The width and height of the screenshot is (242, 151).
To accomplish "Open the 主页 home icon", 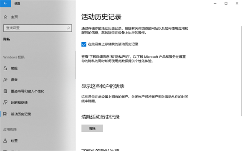I will point(5,17).
